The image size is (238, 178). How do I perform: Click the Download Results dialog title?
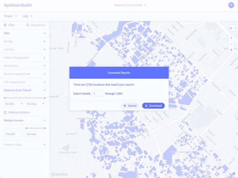pos(119,73)
